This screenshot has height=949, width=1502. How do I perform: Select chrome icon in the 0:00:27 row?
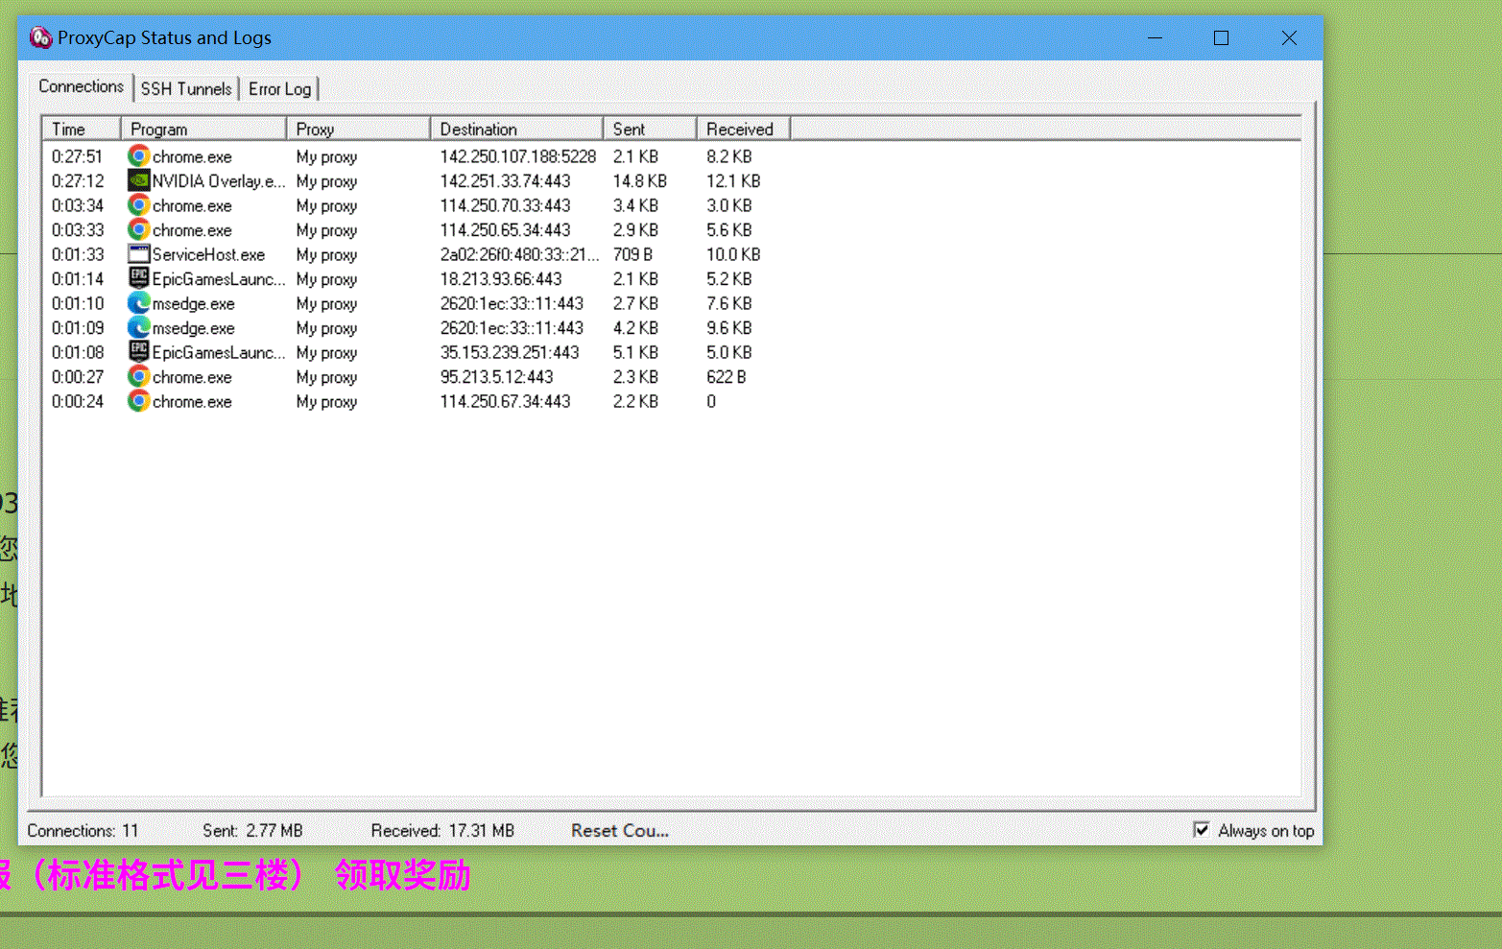pos(139,376)
